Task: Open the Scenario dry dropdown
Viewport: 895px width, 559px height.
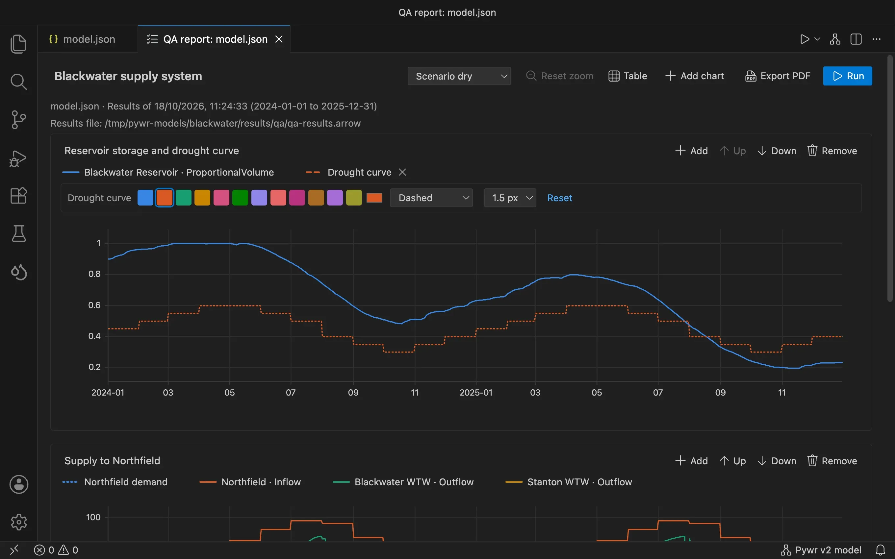Action: (x=459, y=76)
